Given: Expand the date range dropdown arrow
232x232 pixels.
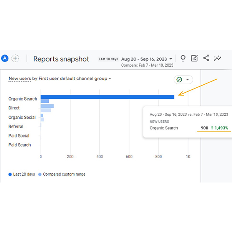Looking at the screenshot, I should [171, 59].
